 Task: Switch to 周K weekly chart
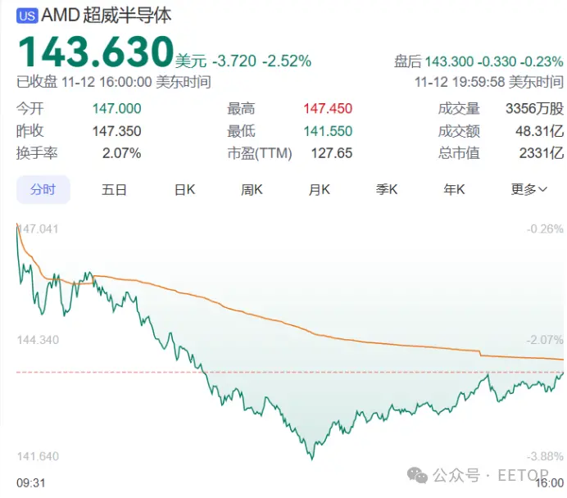point(252,189)
